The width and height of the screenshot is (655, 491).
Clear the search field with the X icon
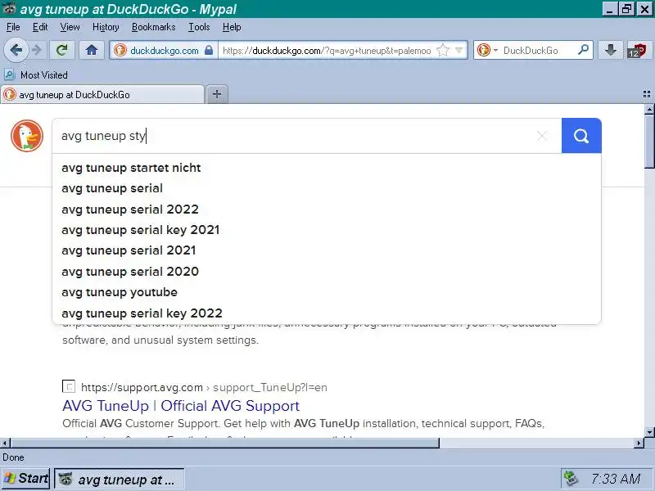point(542,136)
